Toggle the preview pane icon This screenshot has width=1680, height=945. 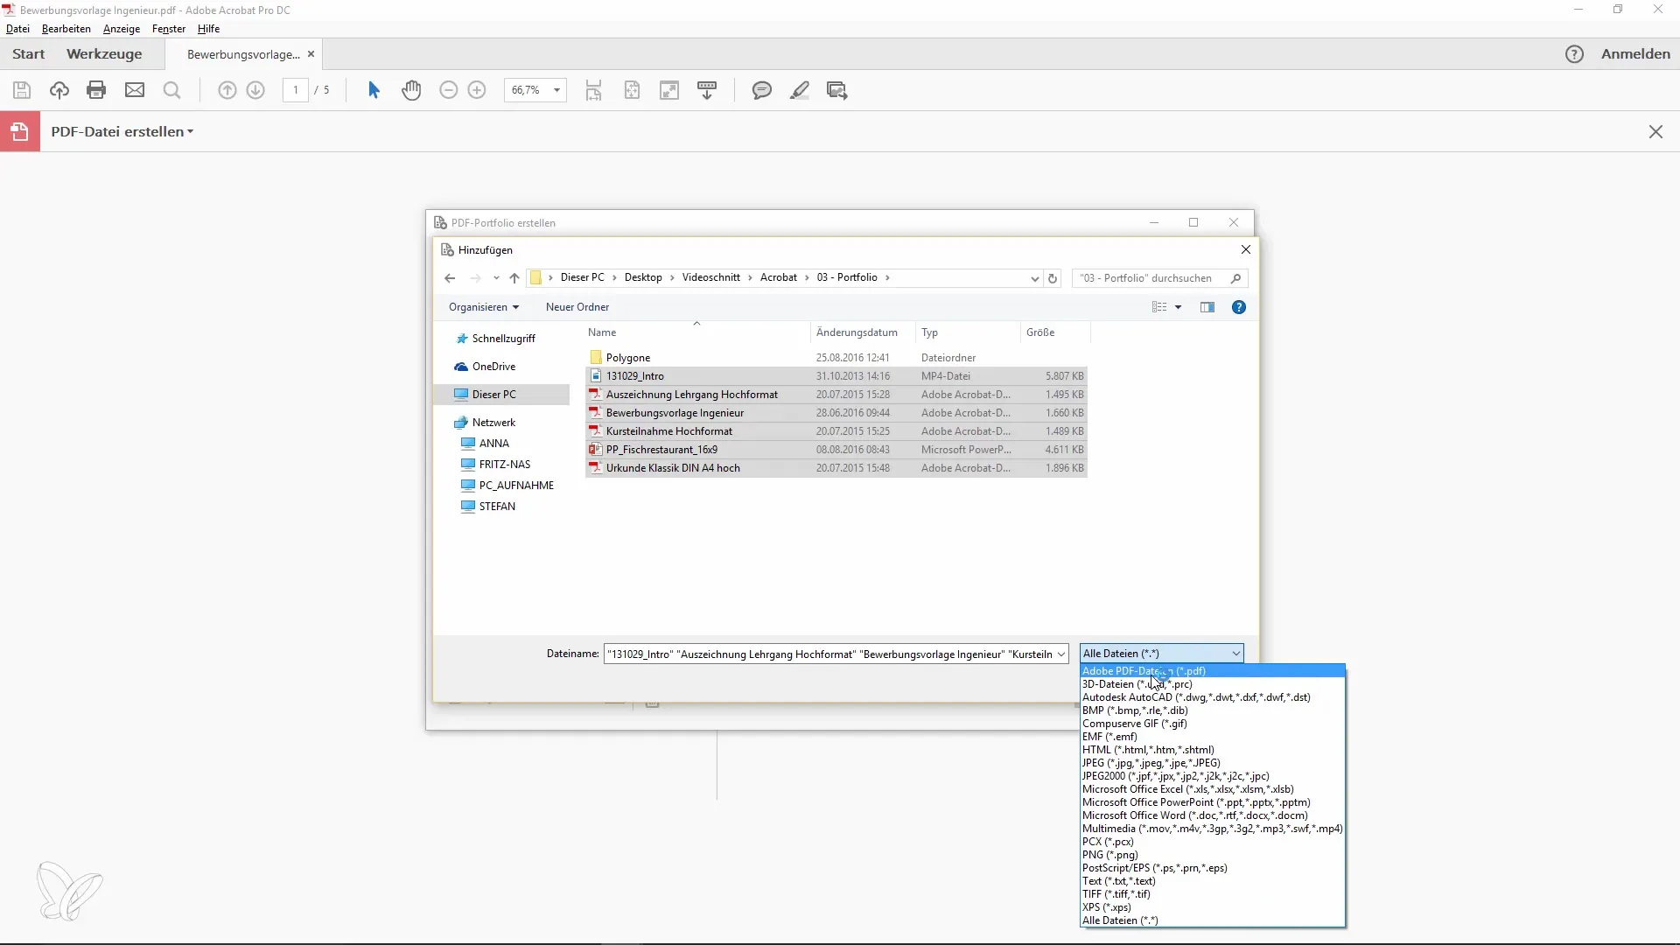click(x=1207, y=307)
